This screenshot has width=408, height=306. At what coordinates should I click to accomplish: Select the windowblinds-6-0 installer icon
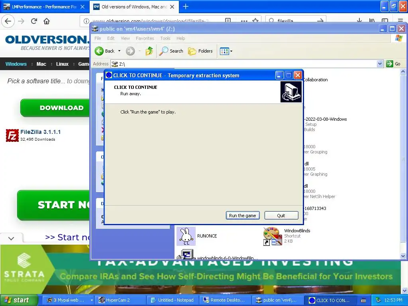pyautogui.click(x=186, y=254)
